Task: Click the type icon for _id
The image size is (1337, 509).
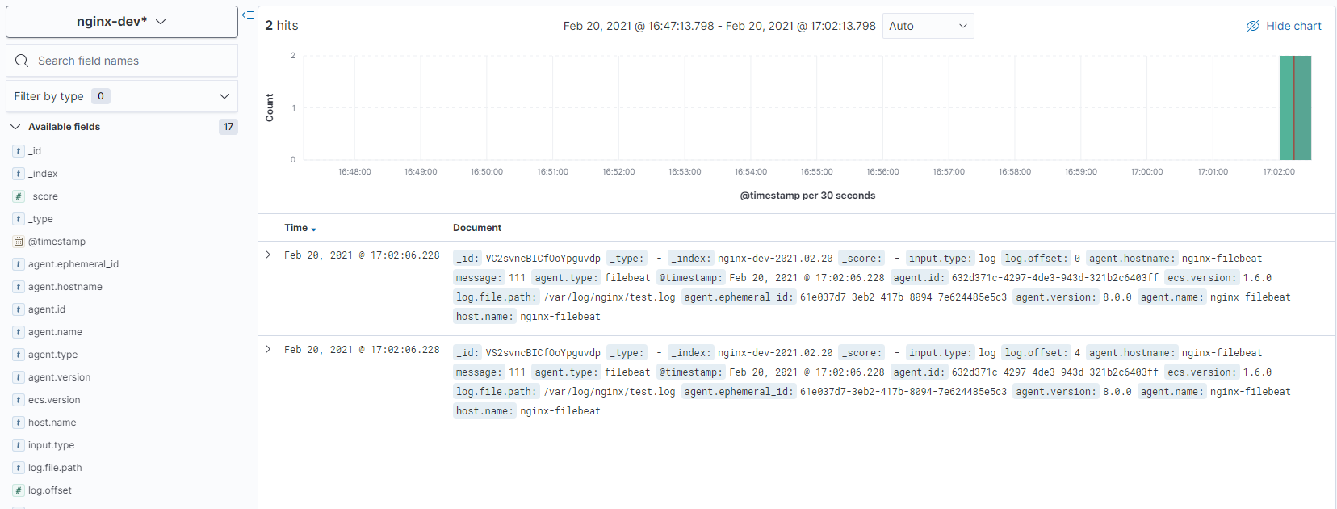Action: click(x=19, y=151)
